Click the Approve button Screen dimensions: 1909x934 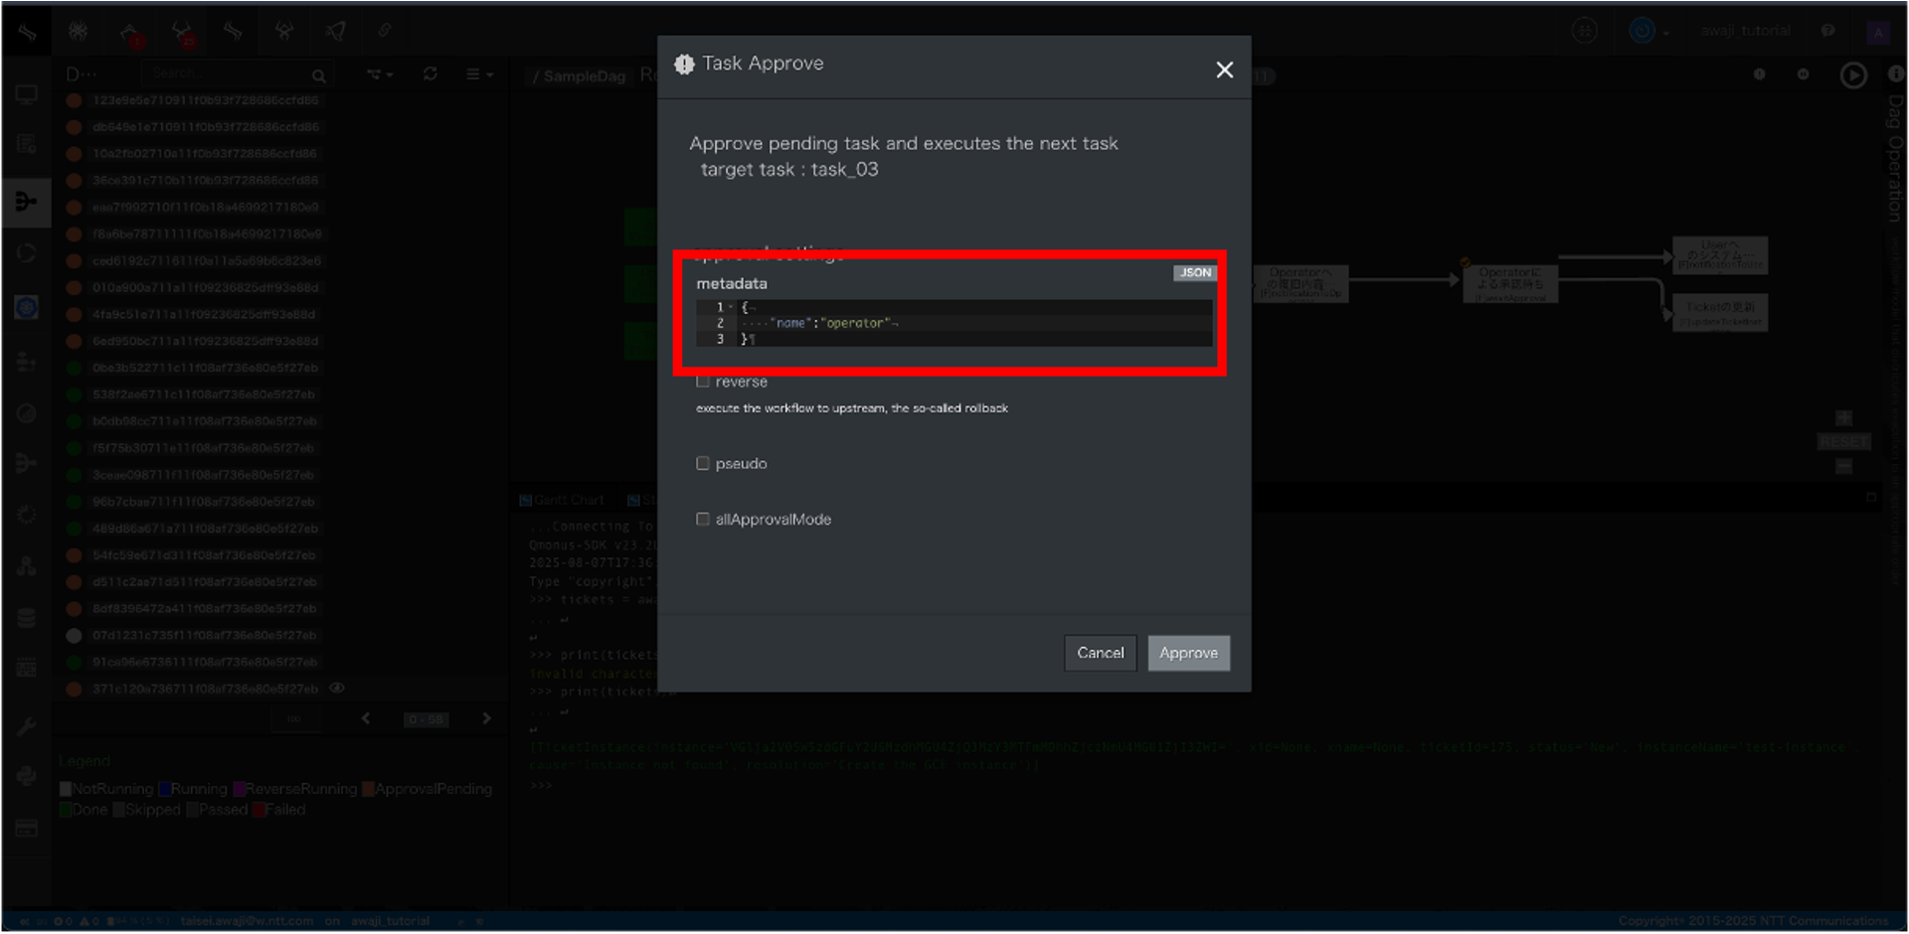pyautogui.click(x=1188, y=653)
